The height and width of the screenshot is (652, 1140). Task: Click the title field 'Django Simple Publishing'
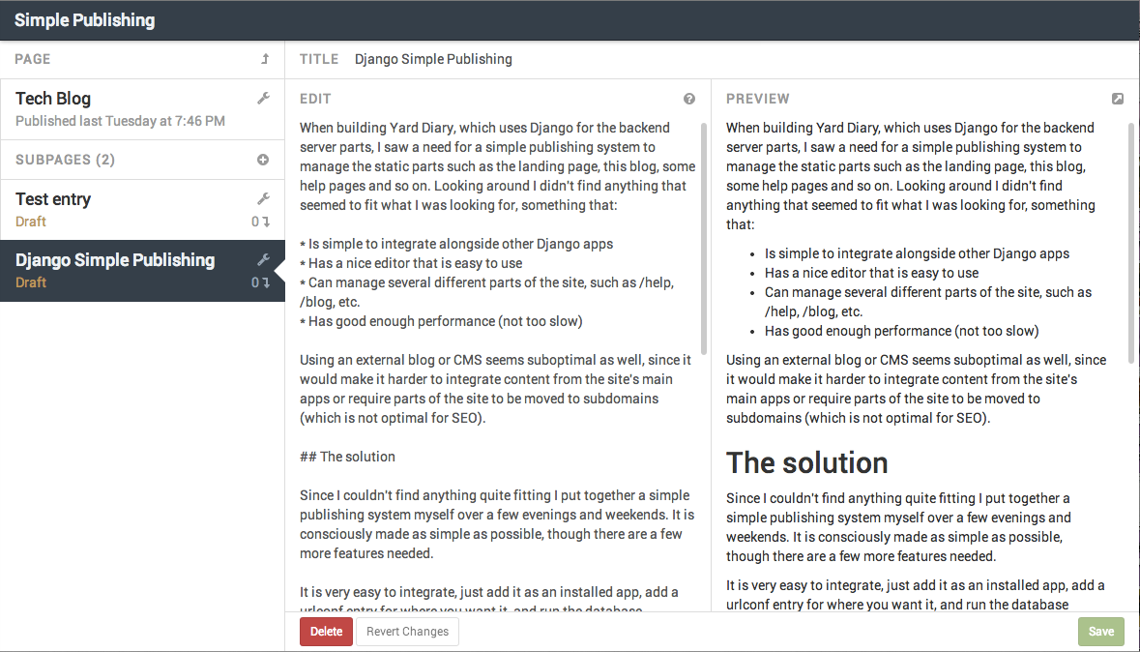(433, 59)
